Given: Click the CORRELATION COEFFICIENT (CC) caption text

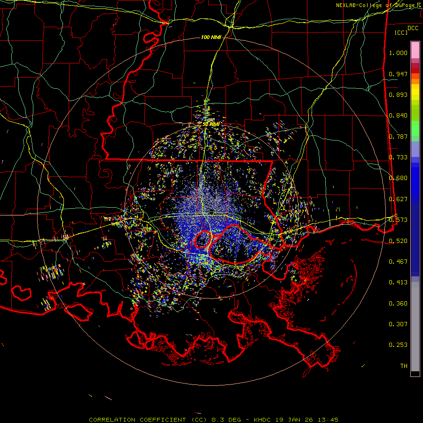Looking at the screenshot, I should pos(148,420).
